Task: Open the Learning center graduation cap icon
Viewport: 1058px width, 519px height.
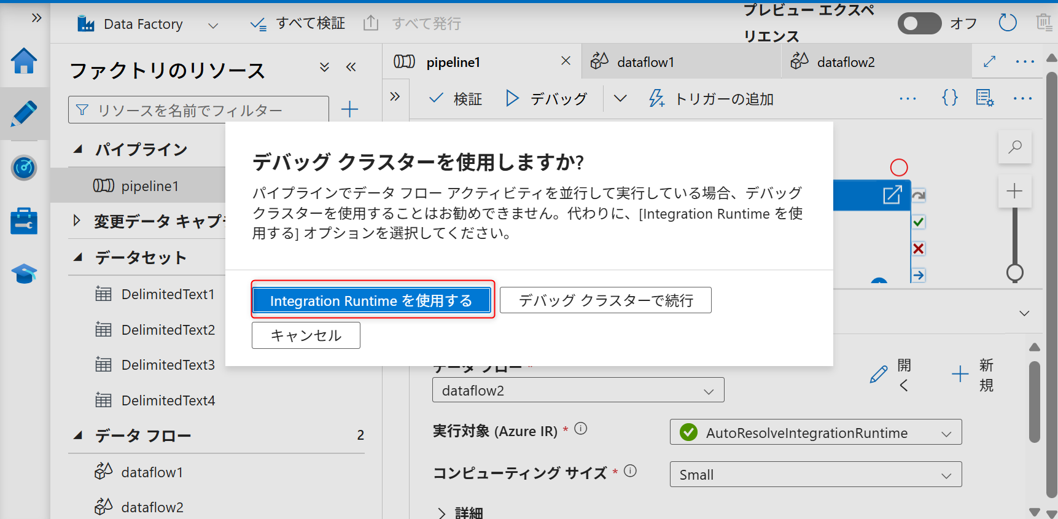Action: [24, 273]
